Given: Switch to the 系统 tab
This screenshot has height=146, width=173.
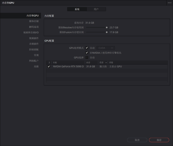Looking at the screenshot, I should coord(77,9).
